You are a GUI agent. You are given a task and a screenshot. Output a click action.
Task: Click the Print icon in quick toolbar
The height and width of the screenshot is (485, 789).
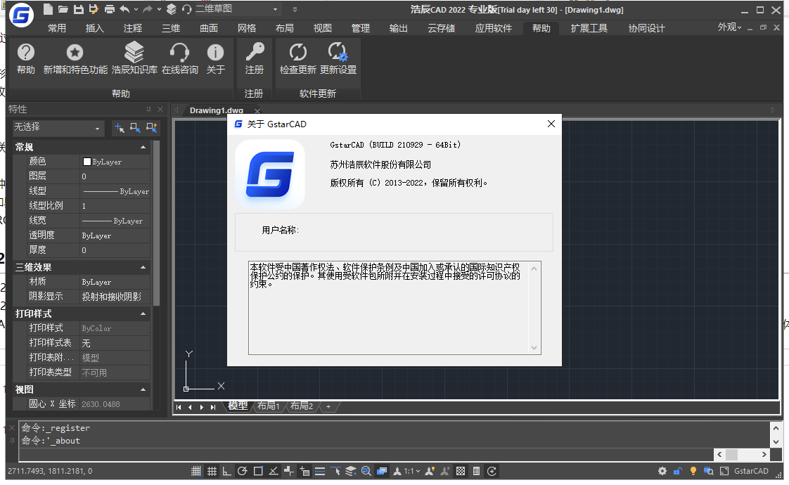[109, 9]
